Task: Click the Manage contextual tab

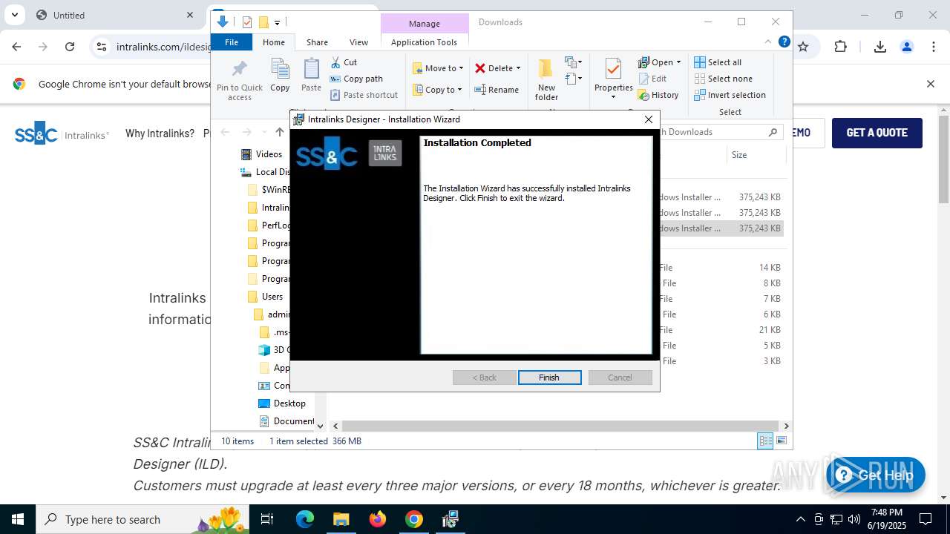Action: point(424,24)
